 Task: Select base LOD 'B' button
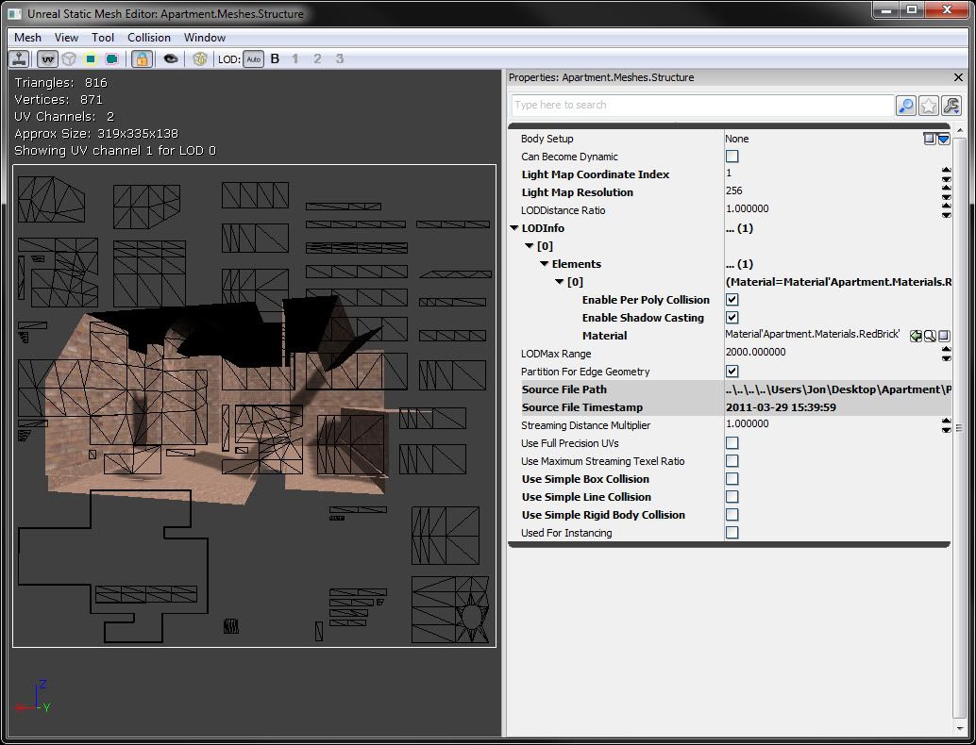pos(275,59)
